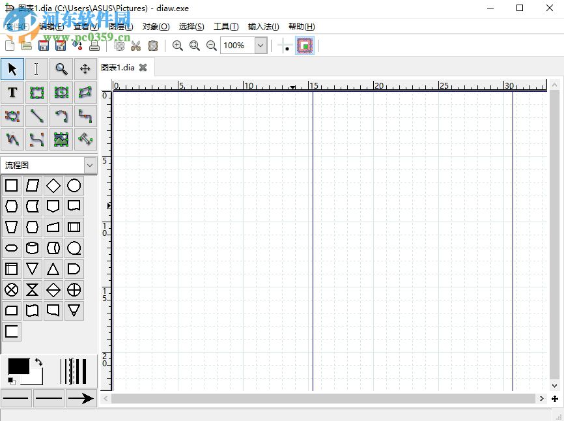
Task: Activate the Magnify tool
Action: coord(61,68)
